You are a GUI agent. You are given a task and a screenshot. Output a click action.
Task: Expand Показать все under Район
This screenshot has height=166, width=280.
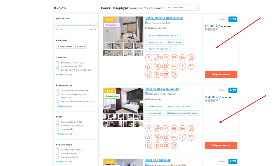pyautogui.click(x=64, y=134)
